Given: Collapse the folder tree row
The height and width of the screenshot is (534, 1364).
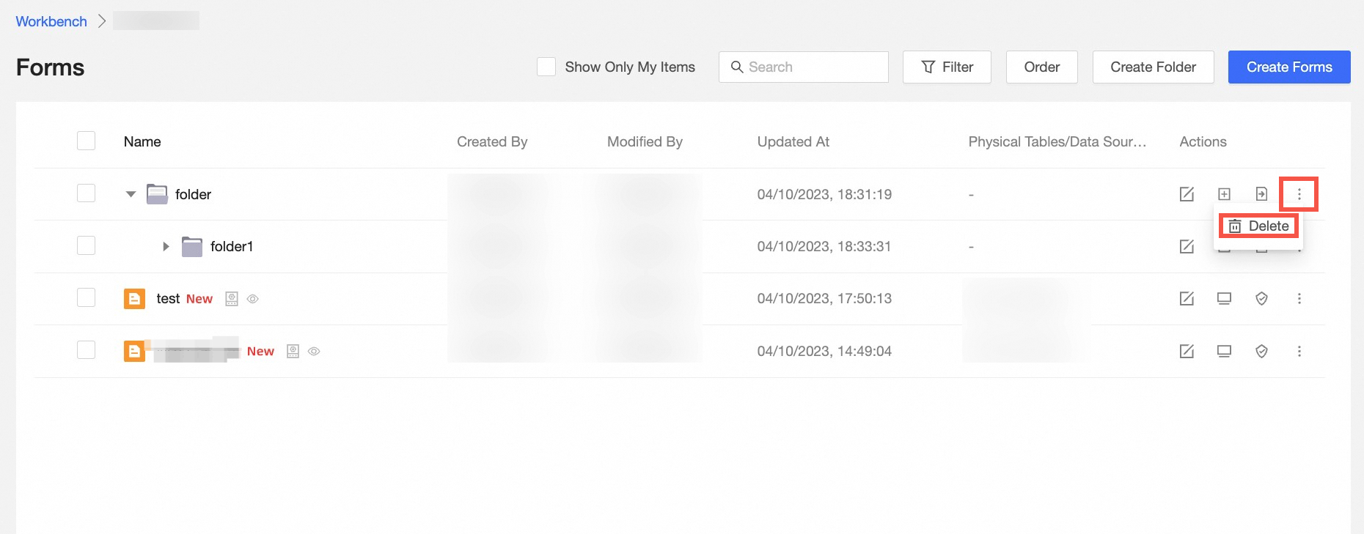Looking at the screenshot, I should tap(131, 194).
